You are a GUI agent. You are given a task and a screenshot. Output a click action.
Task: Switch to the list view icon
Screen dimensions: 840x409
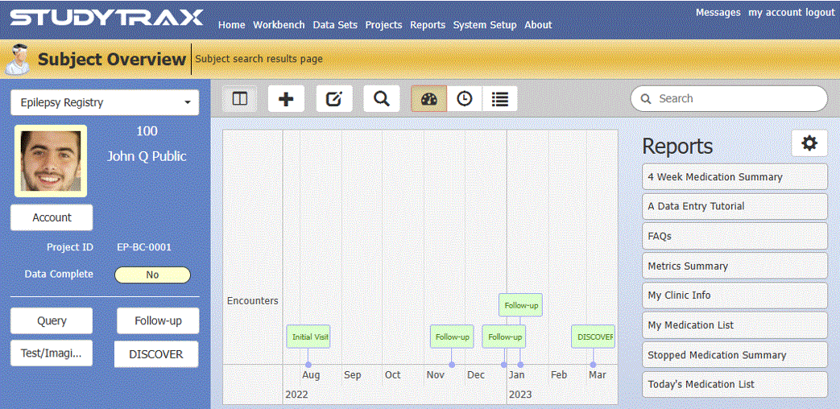point(500,99)
